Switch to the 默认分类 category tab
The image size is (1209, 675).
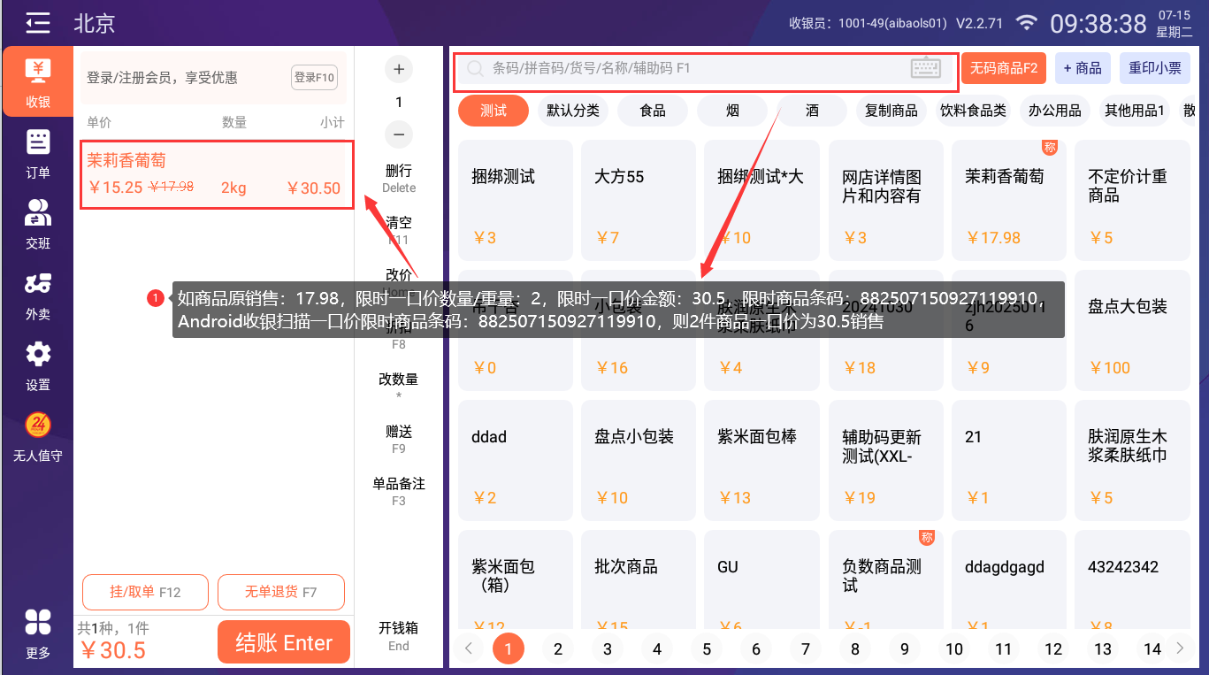tap(572, 111)
